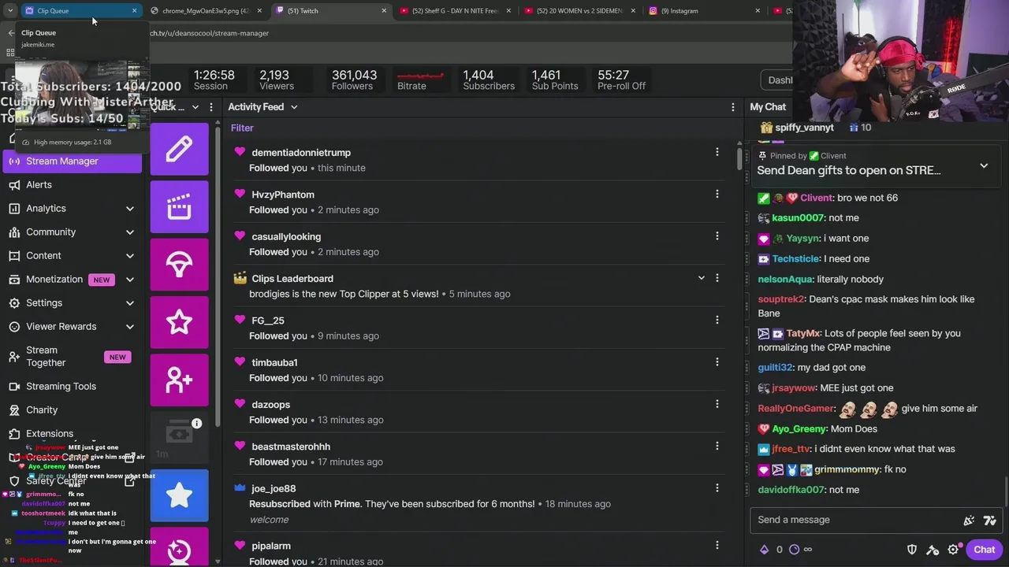The image size is (1009, 567).
Task: Click username grimmmommy in chat
Action: pyautogui.click(x=847, y=469)
